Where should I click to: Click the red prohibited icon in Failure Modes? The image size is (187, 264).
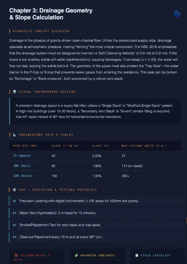click(16, 255)
